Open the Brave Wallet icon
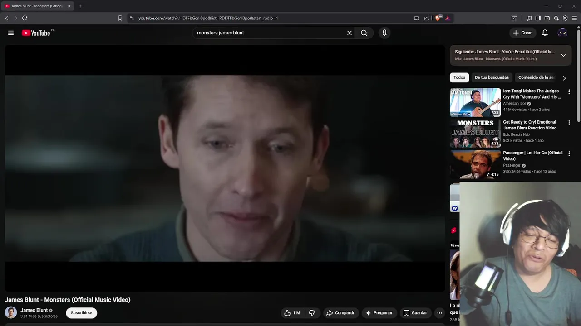581x326 pixels. click(x=547, y=18)
